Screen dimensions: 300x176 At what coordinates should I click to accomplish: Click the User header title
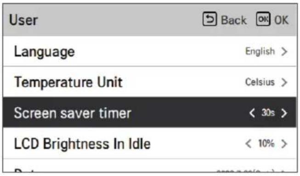pyautogui.click(x=23, y=20)
